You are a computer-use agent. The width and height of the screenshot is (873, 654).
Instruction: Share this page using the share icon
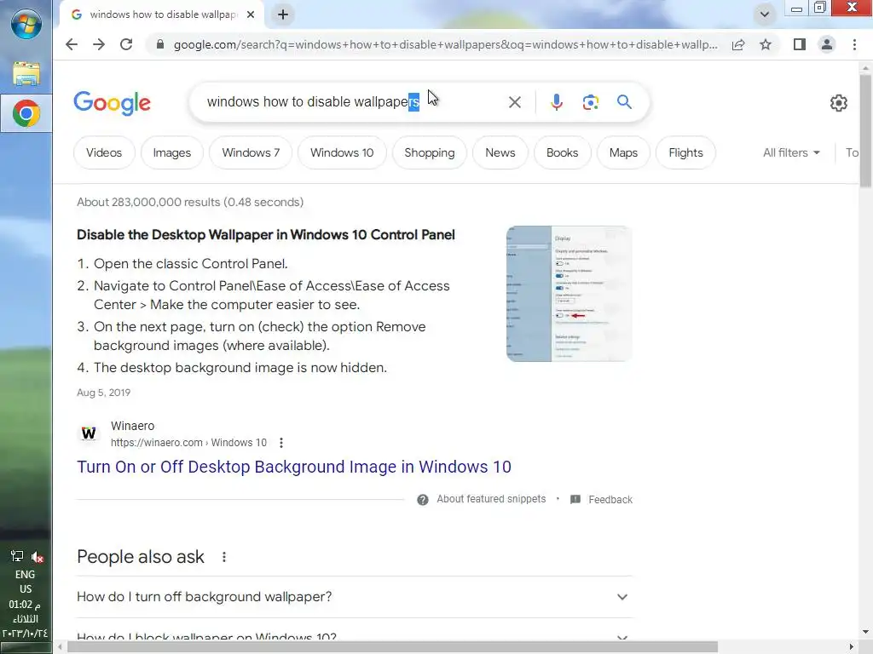[x=738, y=44]
